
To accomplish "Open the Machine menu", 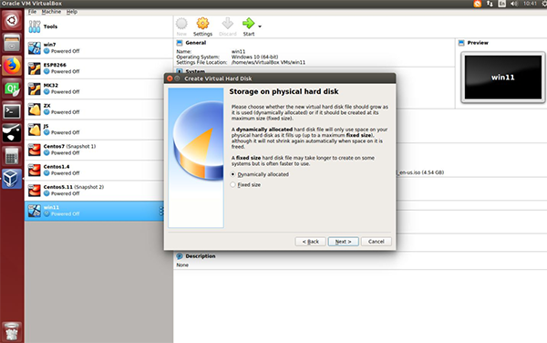I will pos(51,12).
